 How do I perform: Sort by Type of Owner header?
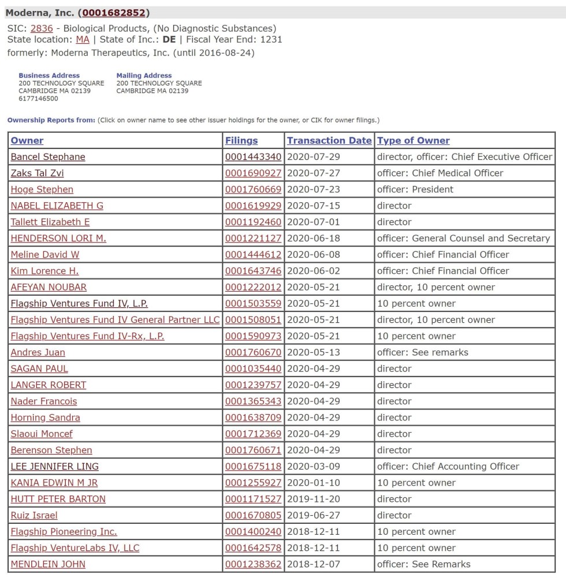tap(414, 140)
